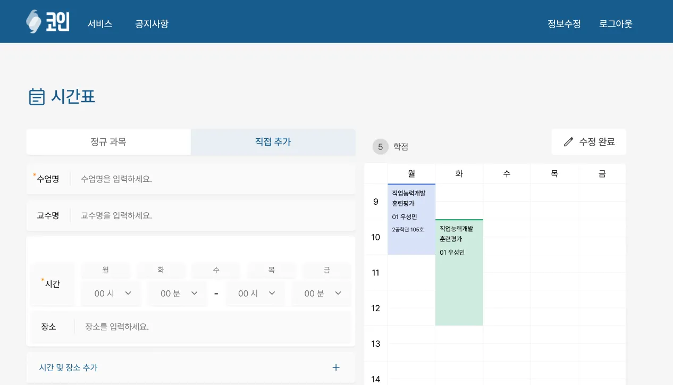Open the end hour 00 시 dropdown
Screen dimensions: 673x385
point(256,294)
